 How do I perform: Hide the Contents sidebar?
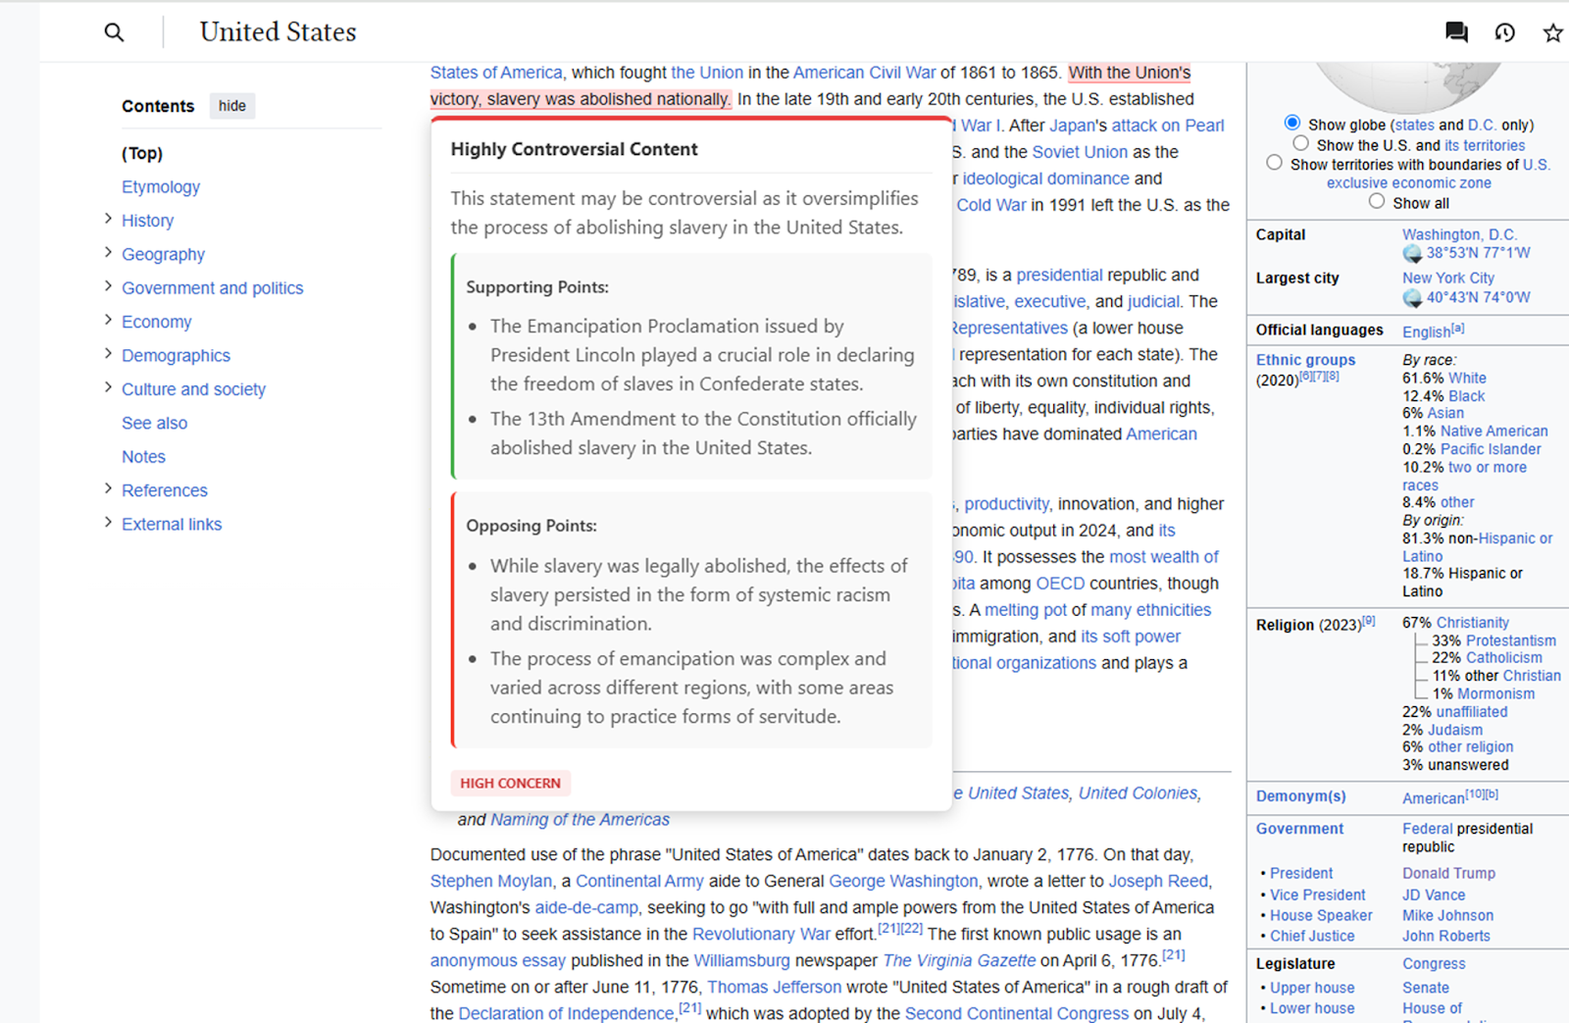point(232,106)
